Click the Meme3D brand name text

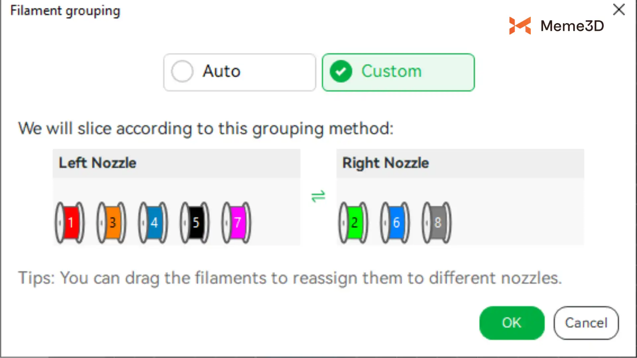click(572, 26)
